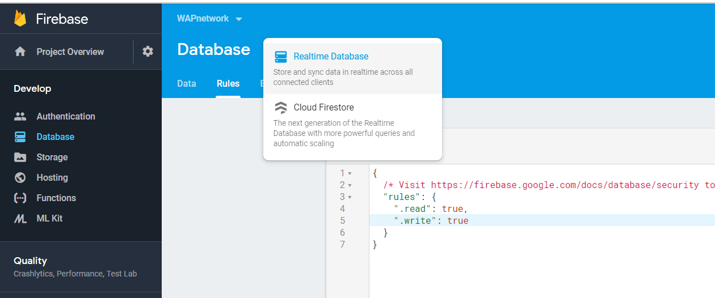715x298 pixels.
Task: Open project settings gear icon
Action: pyautogui.click(x=148, y=52)
